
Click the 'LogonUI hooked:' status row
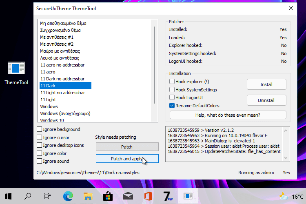tap(228, 61)
